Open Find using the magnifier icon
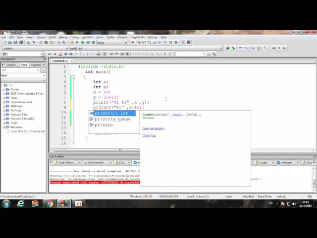317x238 pixels. pyautogui.click(x=58, y=42)
